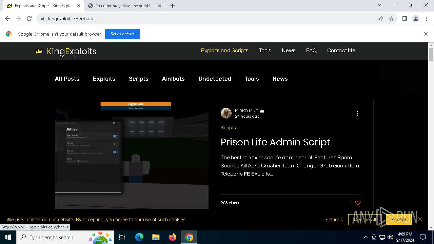Open the Chrome side panel
This screenshot has height=244, width=434.
pos(405,19)
